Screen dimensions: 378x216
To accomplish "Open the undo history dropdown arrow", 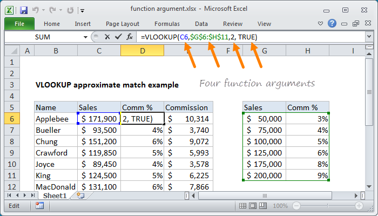I will click(43, 10).
